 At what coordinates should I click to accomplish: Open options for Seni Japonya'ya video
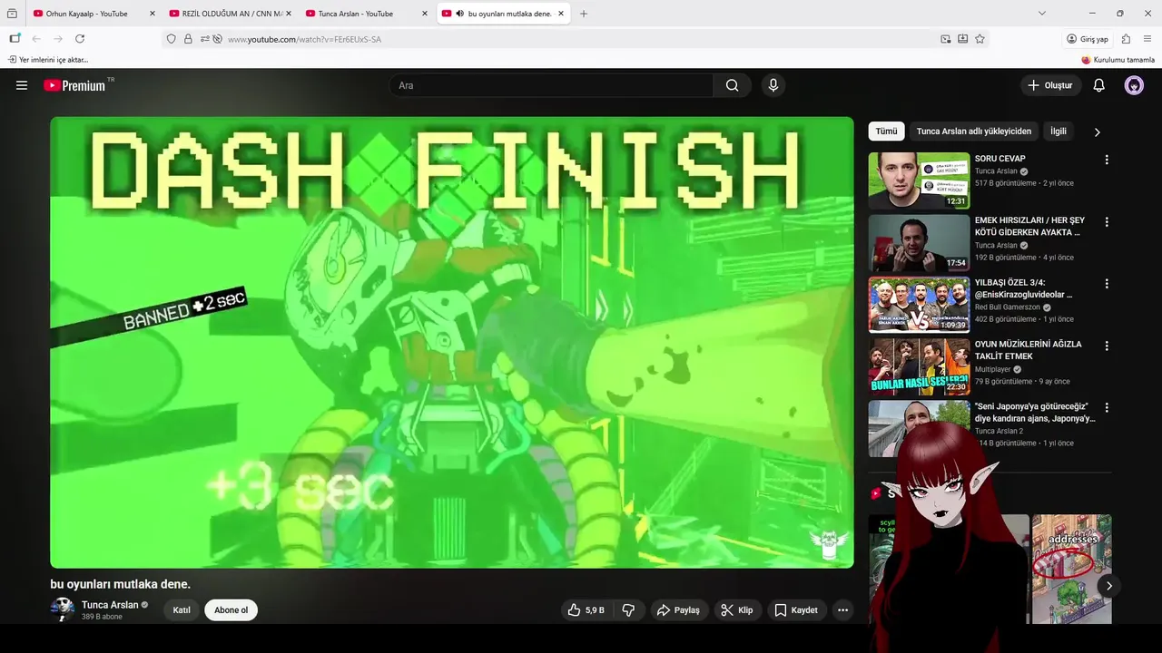pos(1106,407)
